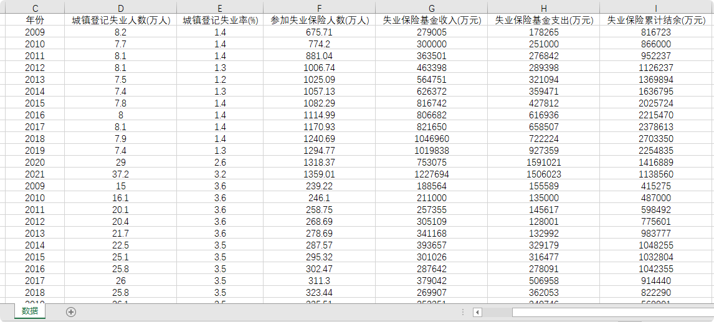Select the cell containing 363501
This screenshot has width=714, height=322.
click(432, 55)
